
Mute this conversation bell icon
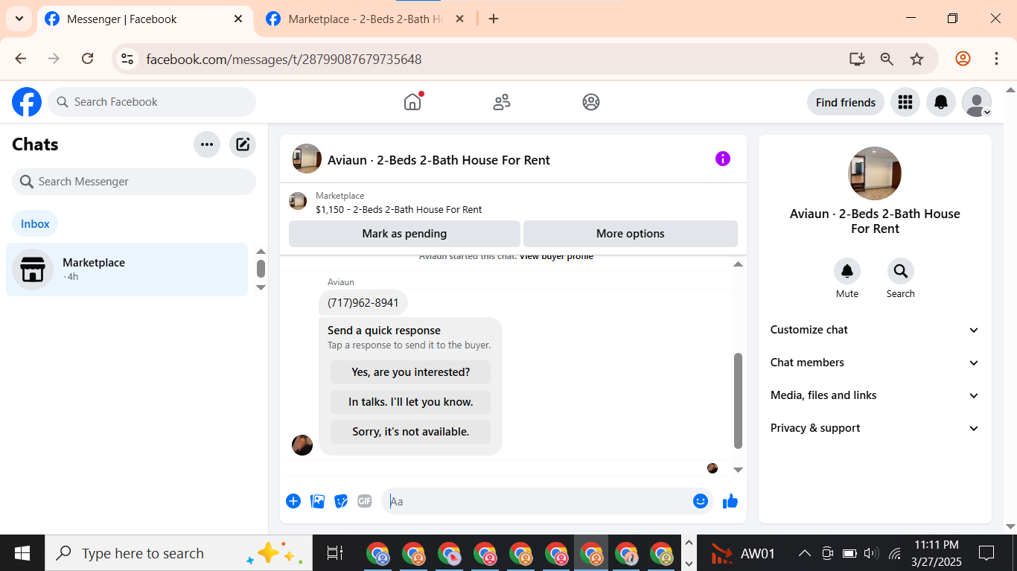click(847, 271)
